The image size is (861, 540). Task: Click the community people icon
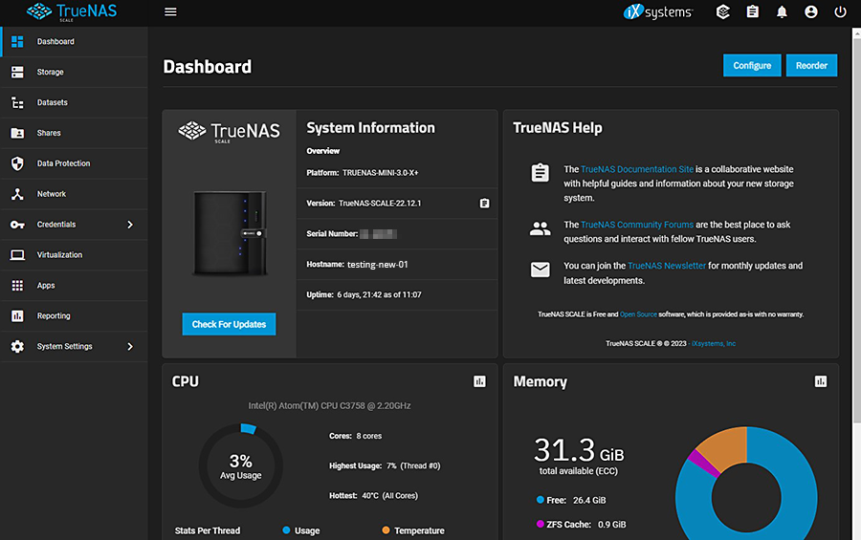(x=540, y=228)
